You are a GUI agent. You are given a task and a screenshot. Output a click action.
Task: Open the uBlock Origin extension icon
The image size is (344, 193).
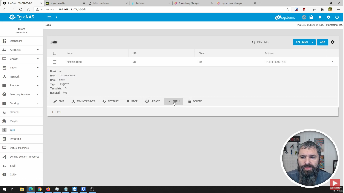pyautogui.click(x=304, y=9)
